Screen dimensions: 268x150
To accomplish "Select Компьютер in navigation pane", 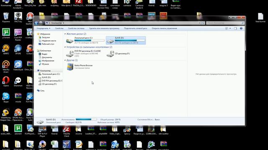I will click(45, 70).
